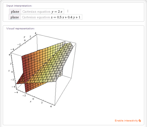Image resolution: width=147 pixels, height=127 pixels.
Task: Click the 'Visual representation:' heading
Action: (20, 29)
